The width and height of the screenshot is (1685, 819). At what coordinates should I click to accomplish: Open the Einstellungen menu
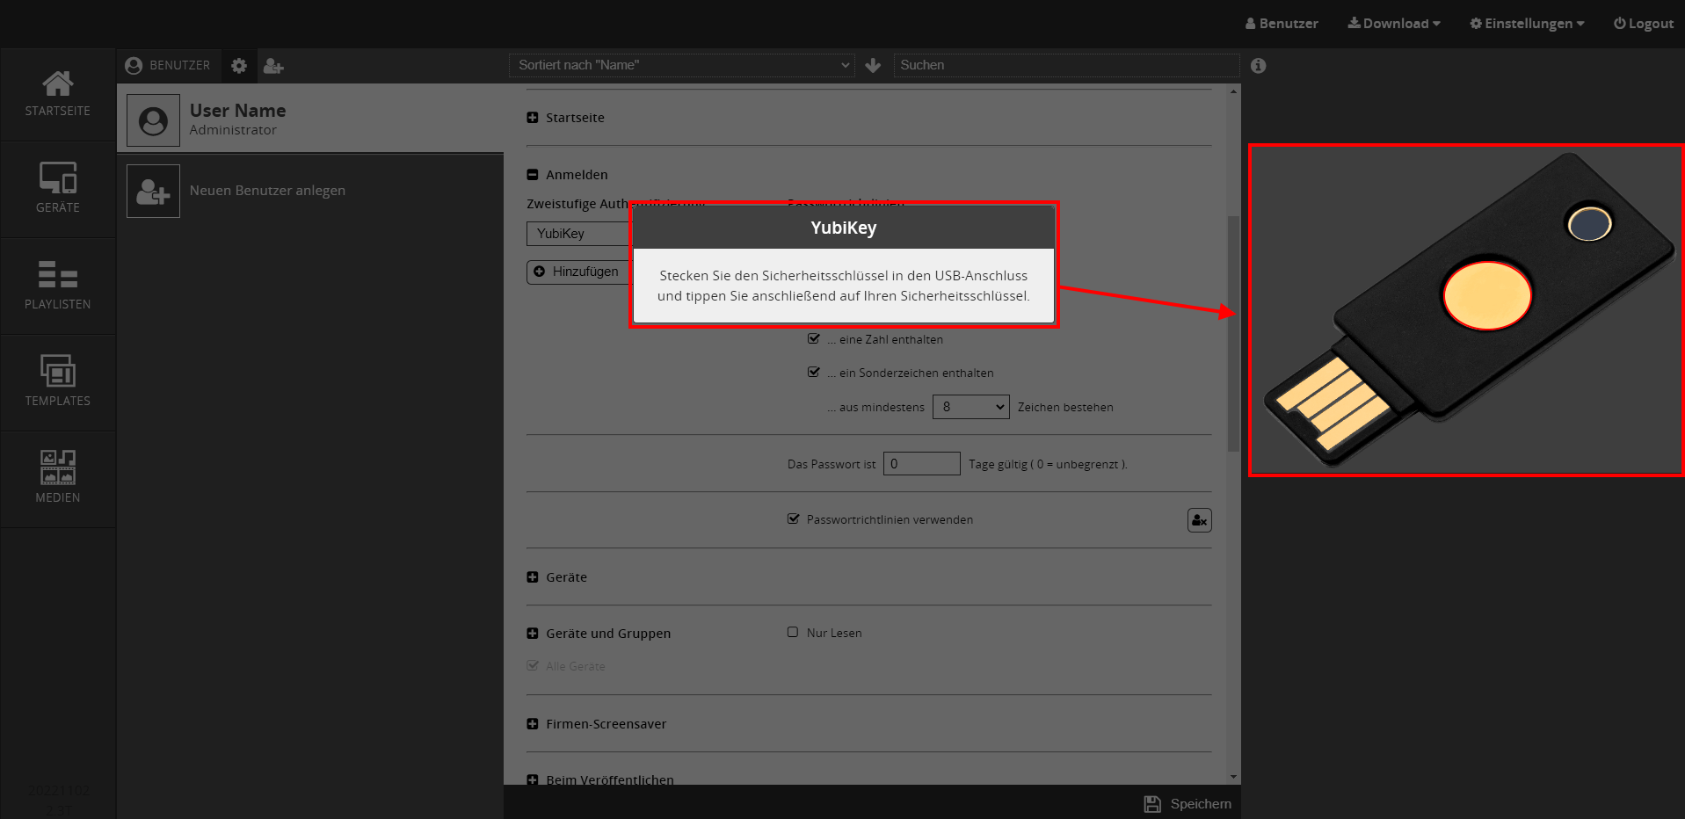click(x=1527, y=24)
